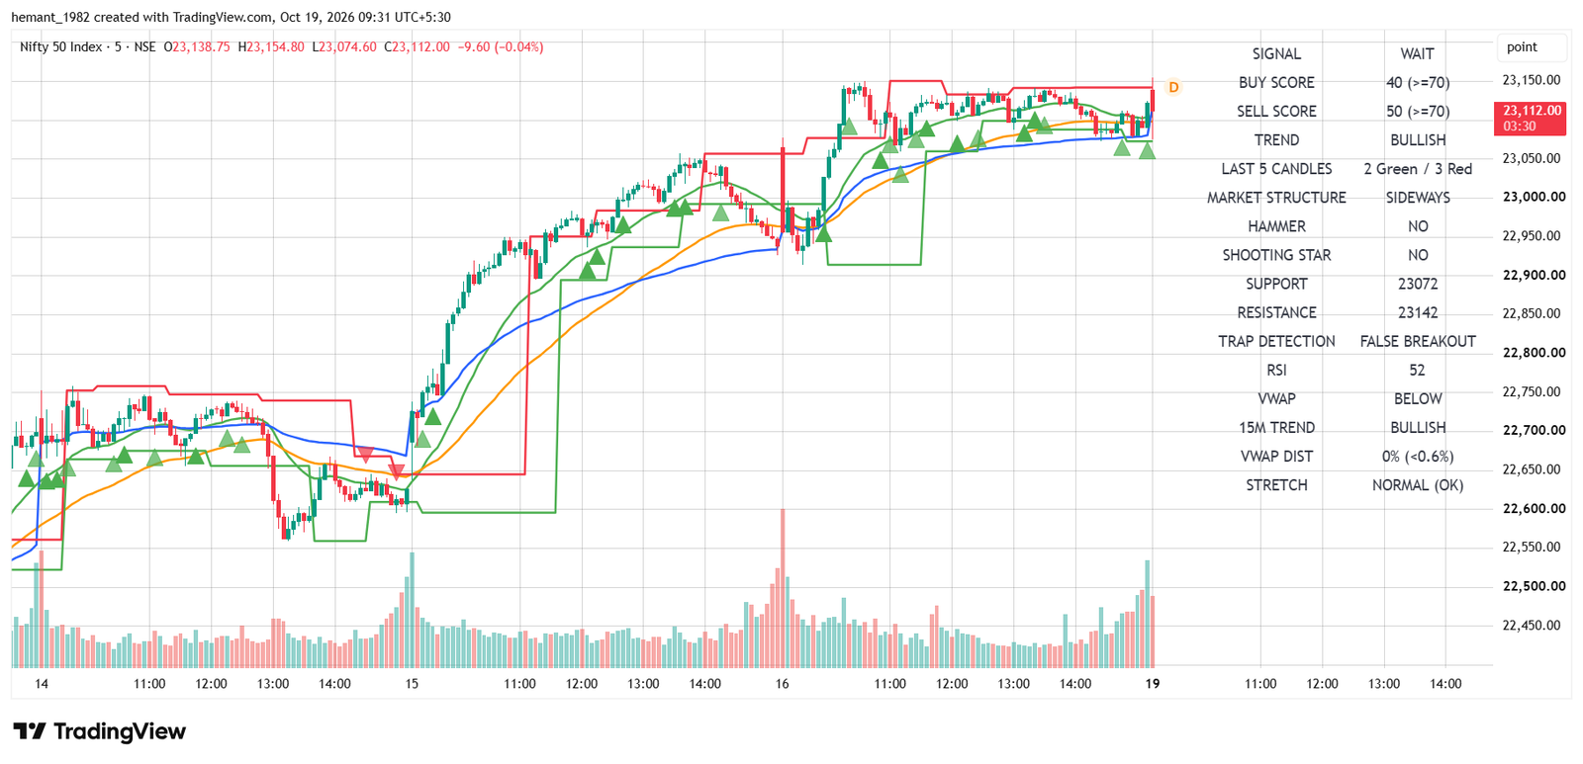Click the 15M TREND label

[1276, 426]
